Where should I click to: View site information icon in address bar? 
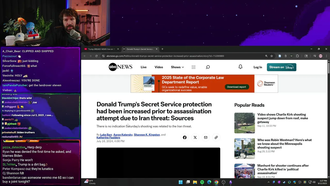103,56
